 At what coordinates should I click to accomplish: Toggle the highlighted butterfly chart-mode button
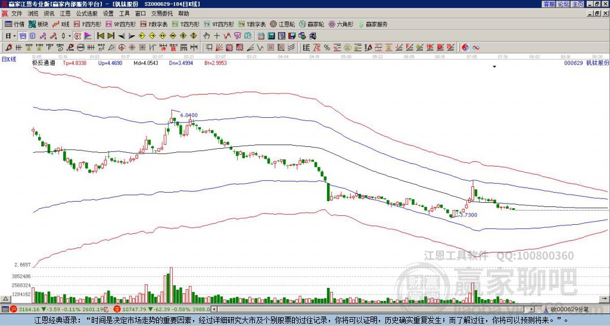(22, 36)
